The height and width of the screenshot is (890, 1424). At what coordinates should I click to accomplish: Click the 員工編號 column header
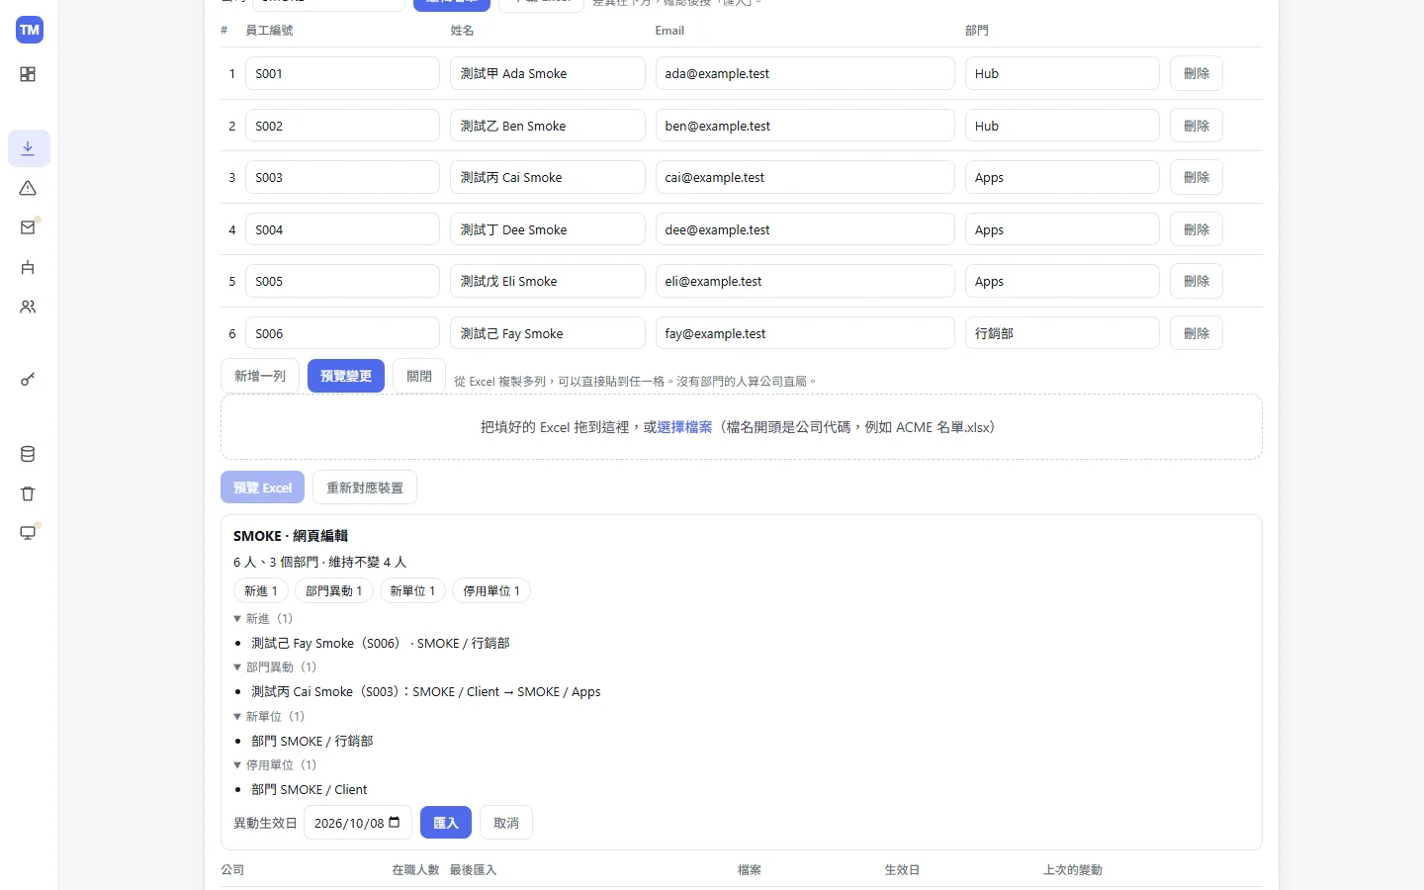[269, 31]
